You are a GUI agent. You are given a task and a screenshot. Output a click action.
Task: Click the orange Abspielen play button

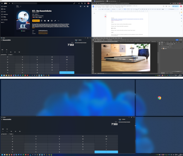(x=36, y=20)
